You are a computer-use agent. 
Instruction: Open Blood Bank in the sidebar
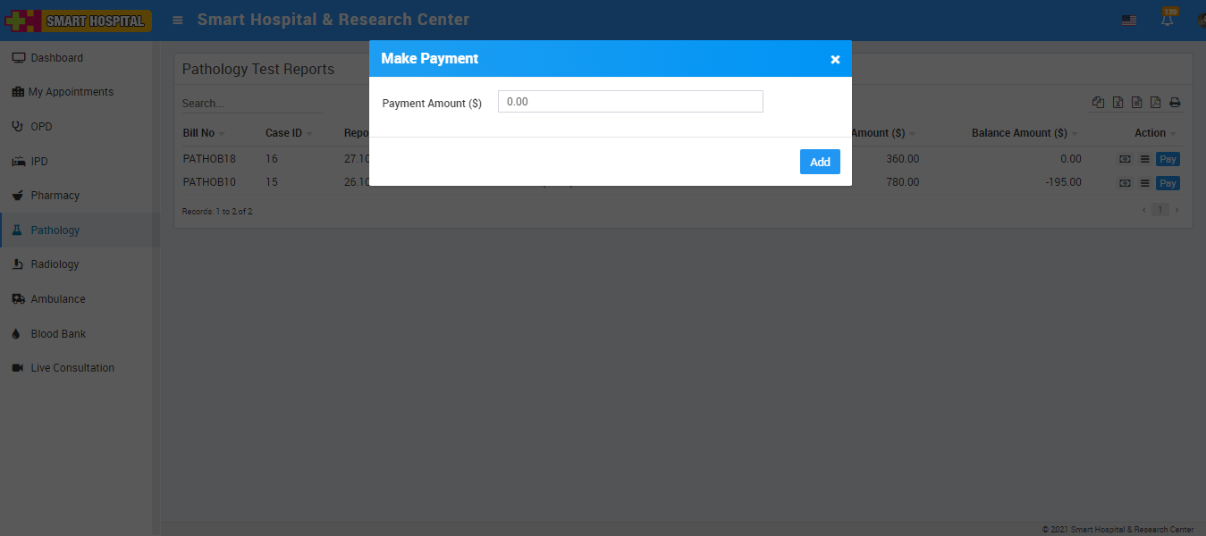(x=58, y=334)
